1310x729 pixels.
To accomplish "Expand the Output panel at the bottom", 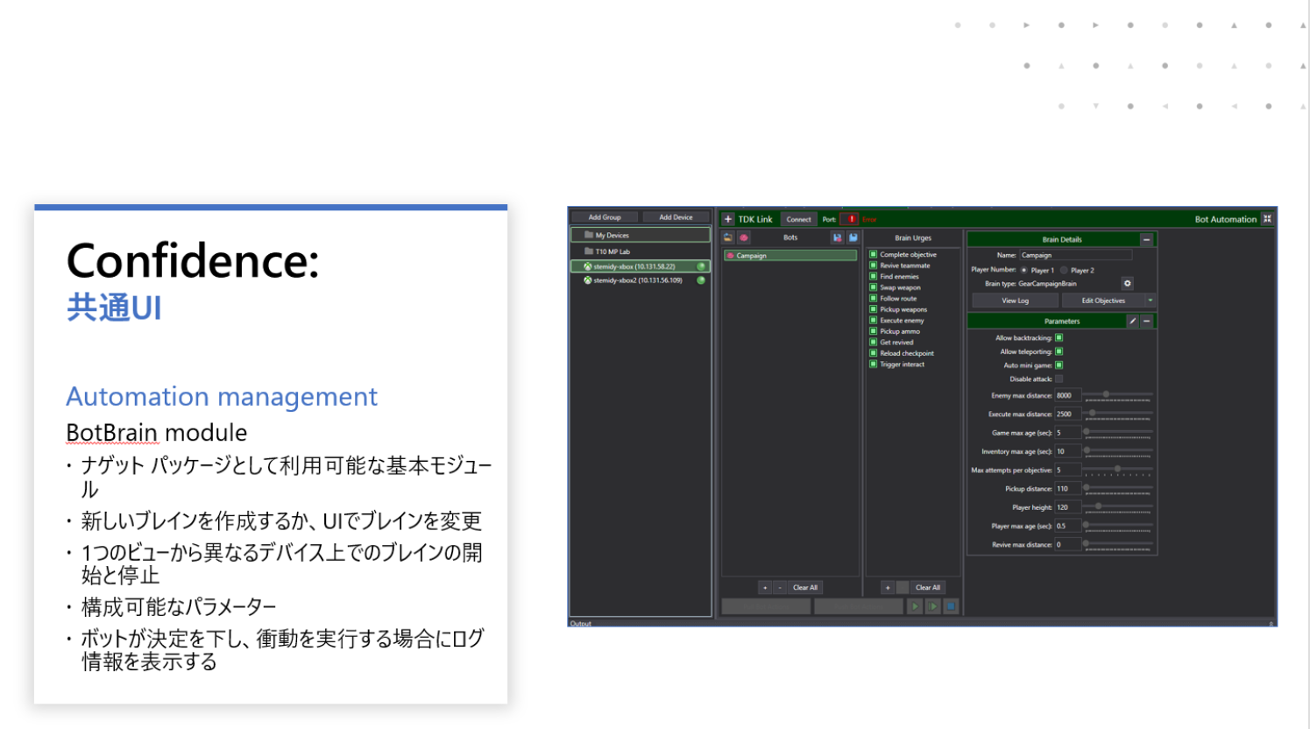I will 1271,623.
